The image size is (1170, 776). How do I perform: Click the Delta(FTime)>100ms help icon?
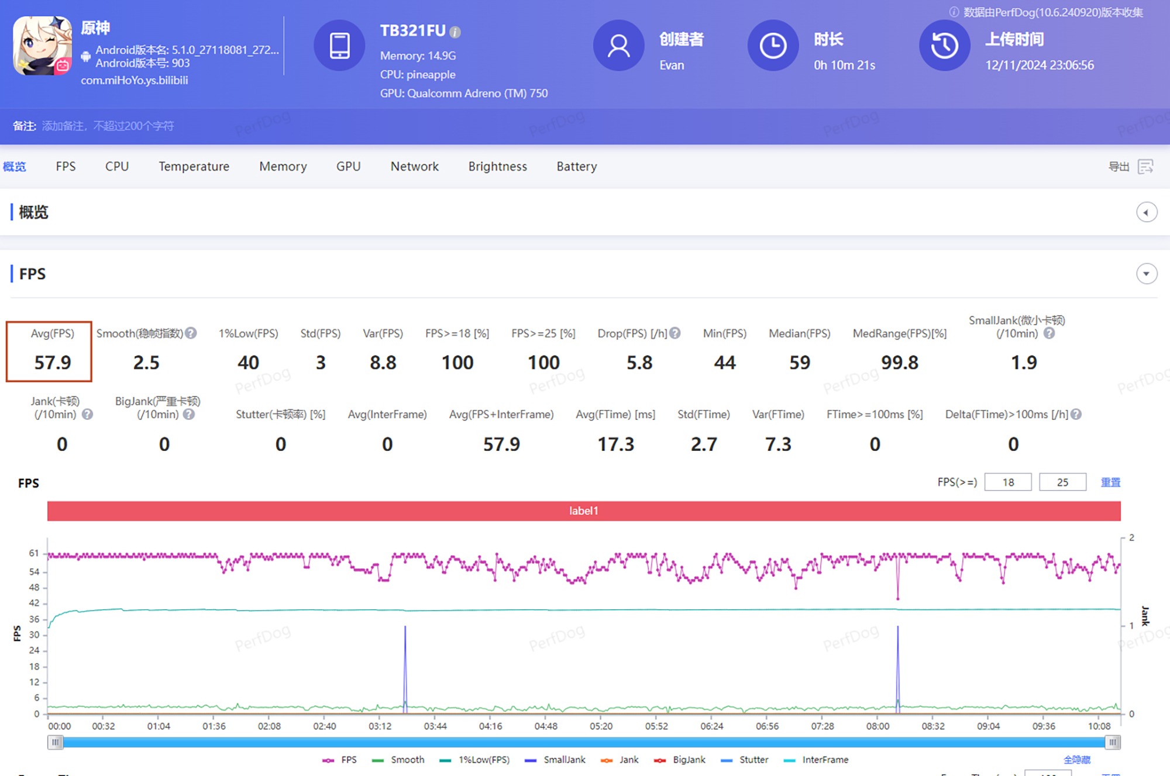[x=1076, y=415]
